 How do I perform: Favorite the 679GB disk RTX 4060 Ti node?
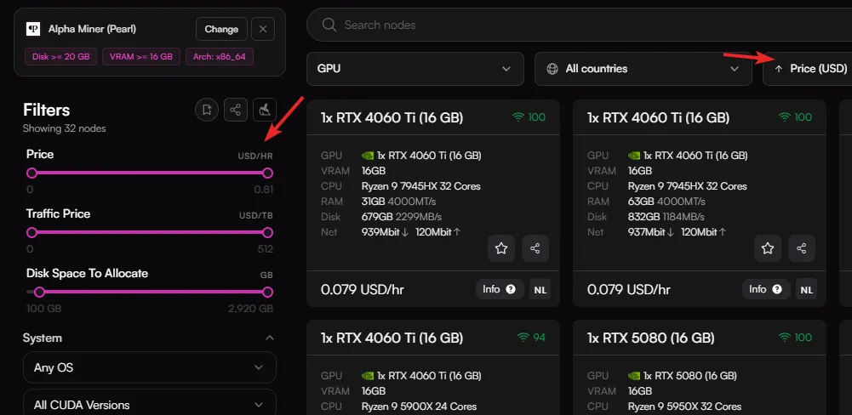click(501, 249)
